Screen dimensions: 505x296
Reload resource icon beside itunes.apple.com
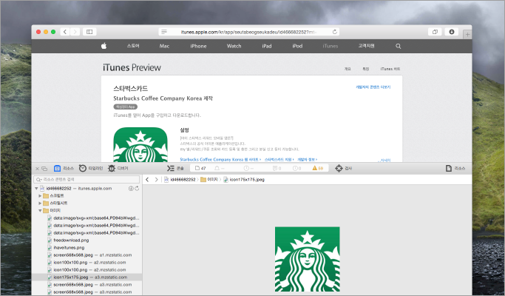coord(137,188)
